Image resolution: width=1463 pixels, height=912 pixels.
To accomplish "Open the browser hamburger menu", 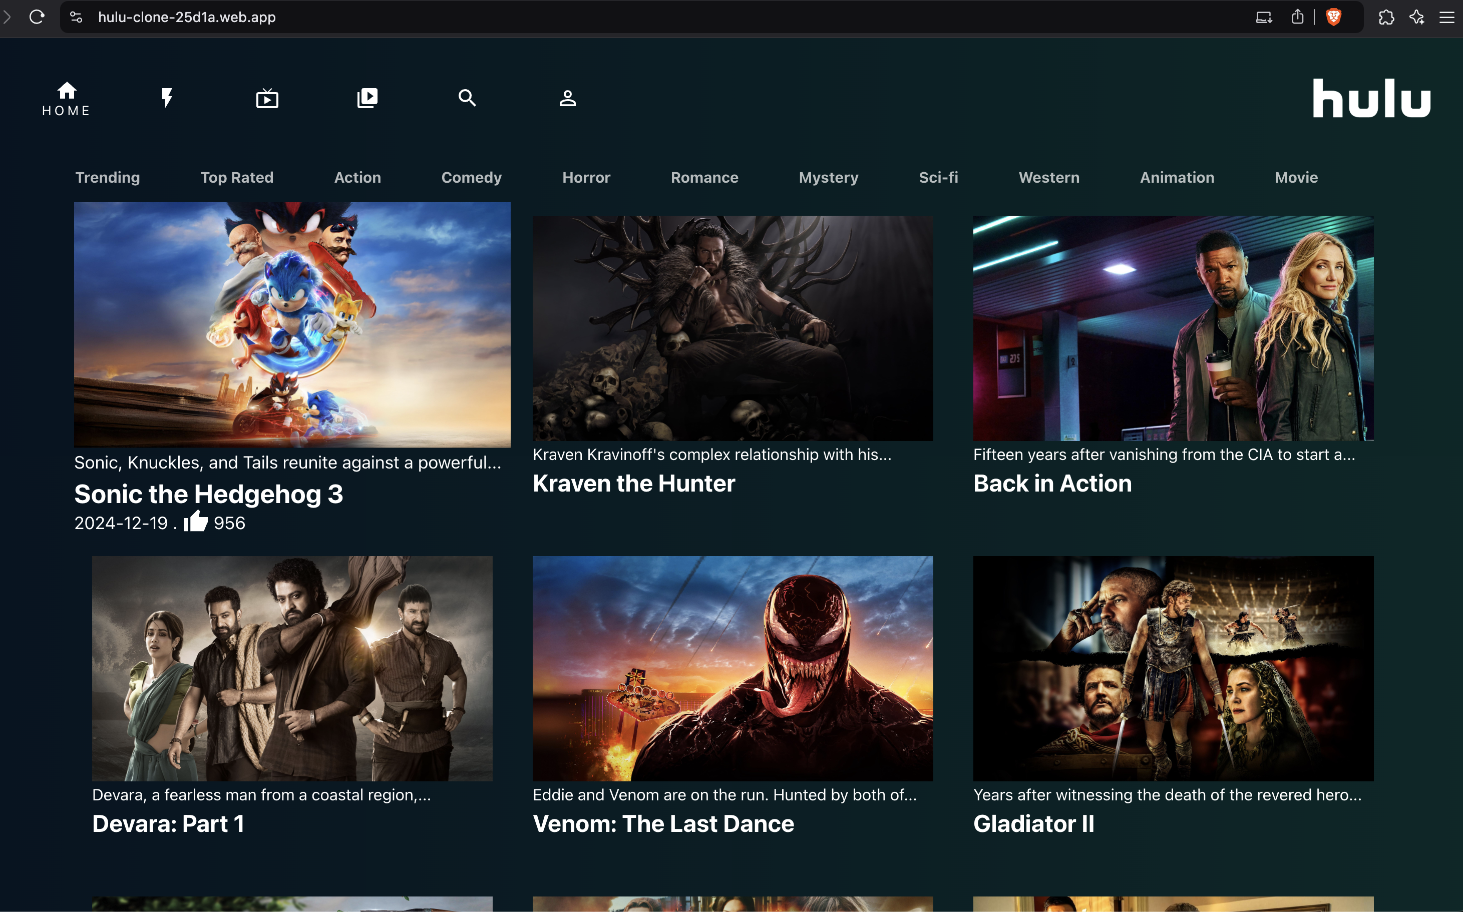I will tap(1446, 18).
